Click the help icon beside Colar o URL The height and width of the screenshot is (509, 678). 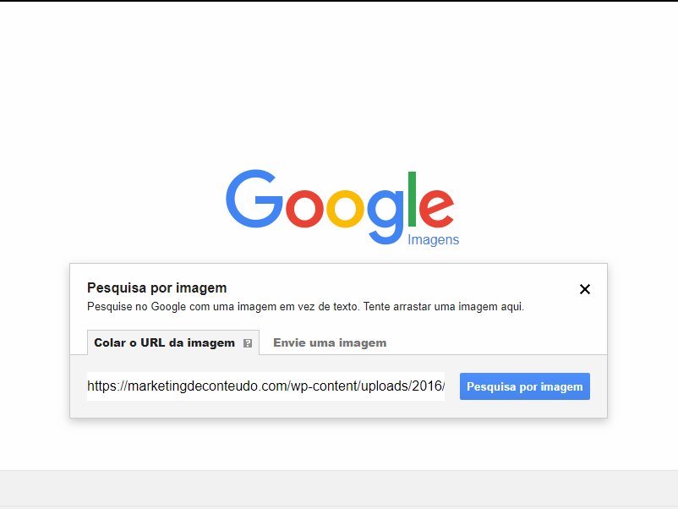[x=248, y=343]
